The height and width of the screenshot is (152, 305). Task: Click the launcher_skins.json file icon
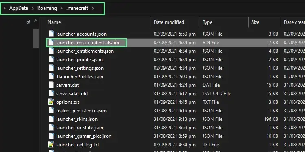pyautogui.click(x=51, y=119)
